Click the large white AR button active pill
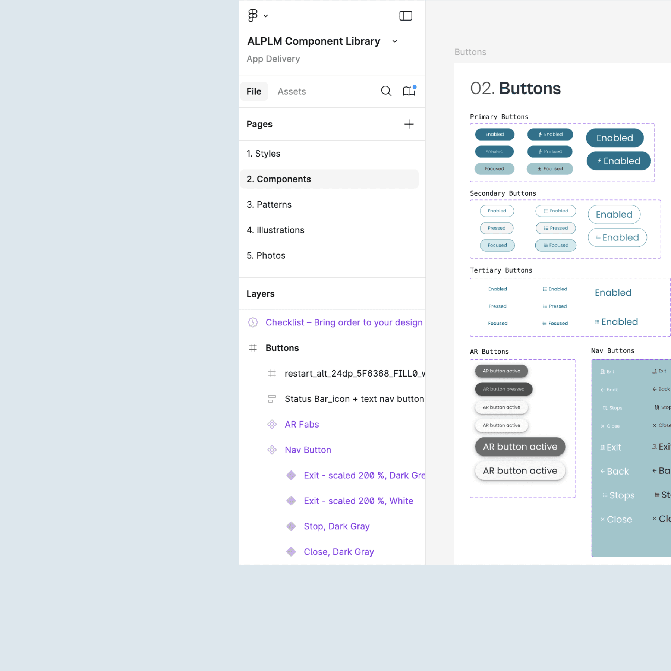The width and height of the screenshot is (671, 671). coord(520,471)
